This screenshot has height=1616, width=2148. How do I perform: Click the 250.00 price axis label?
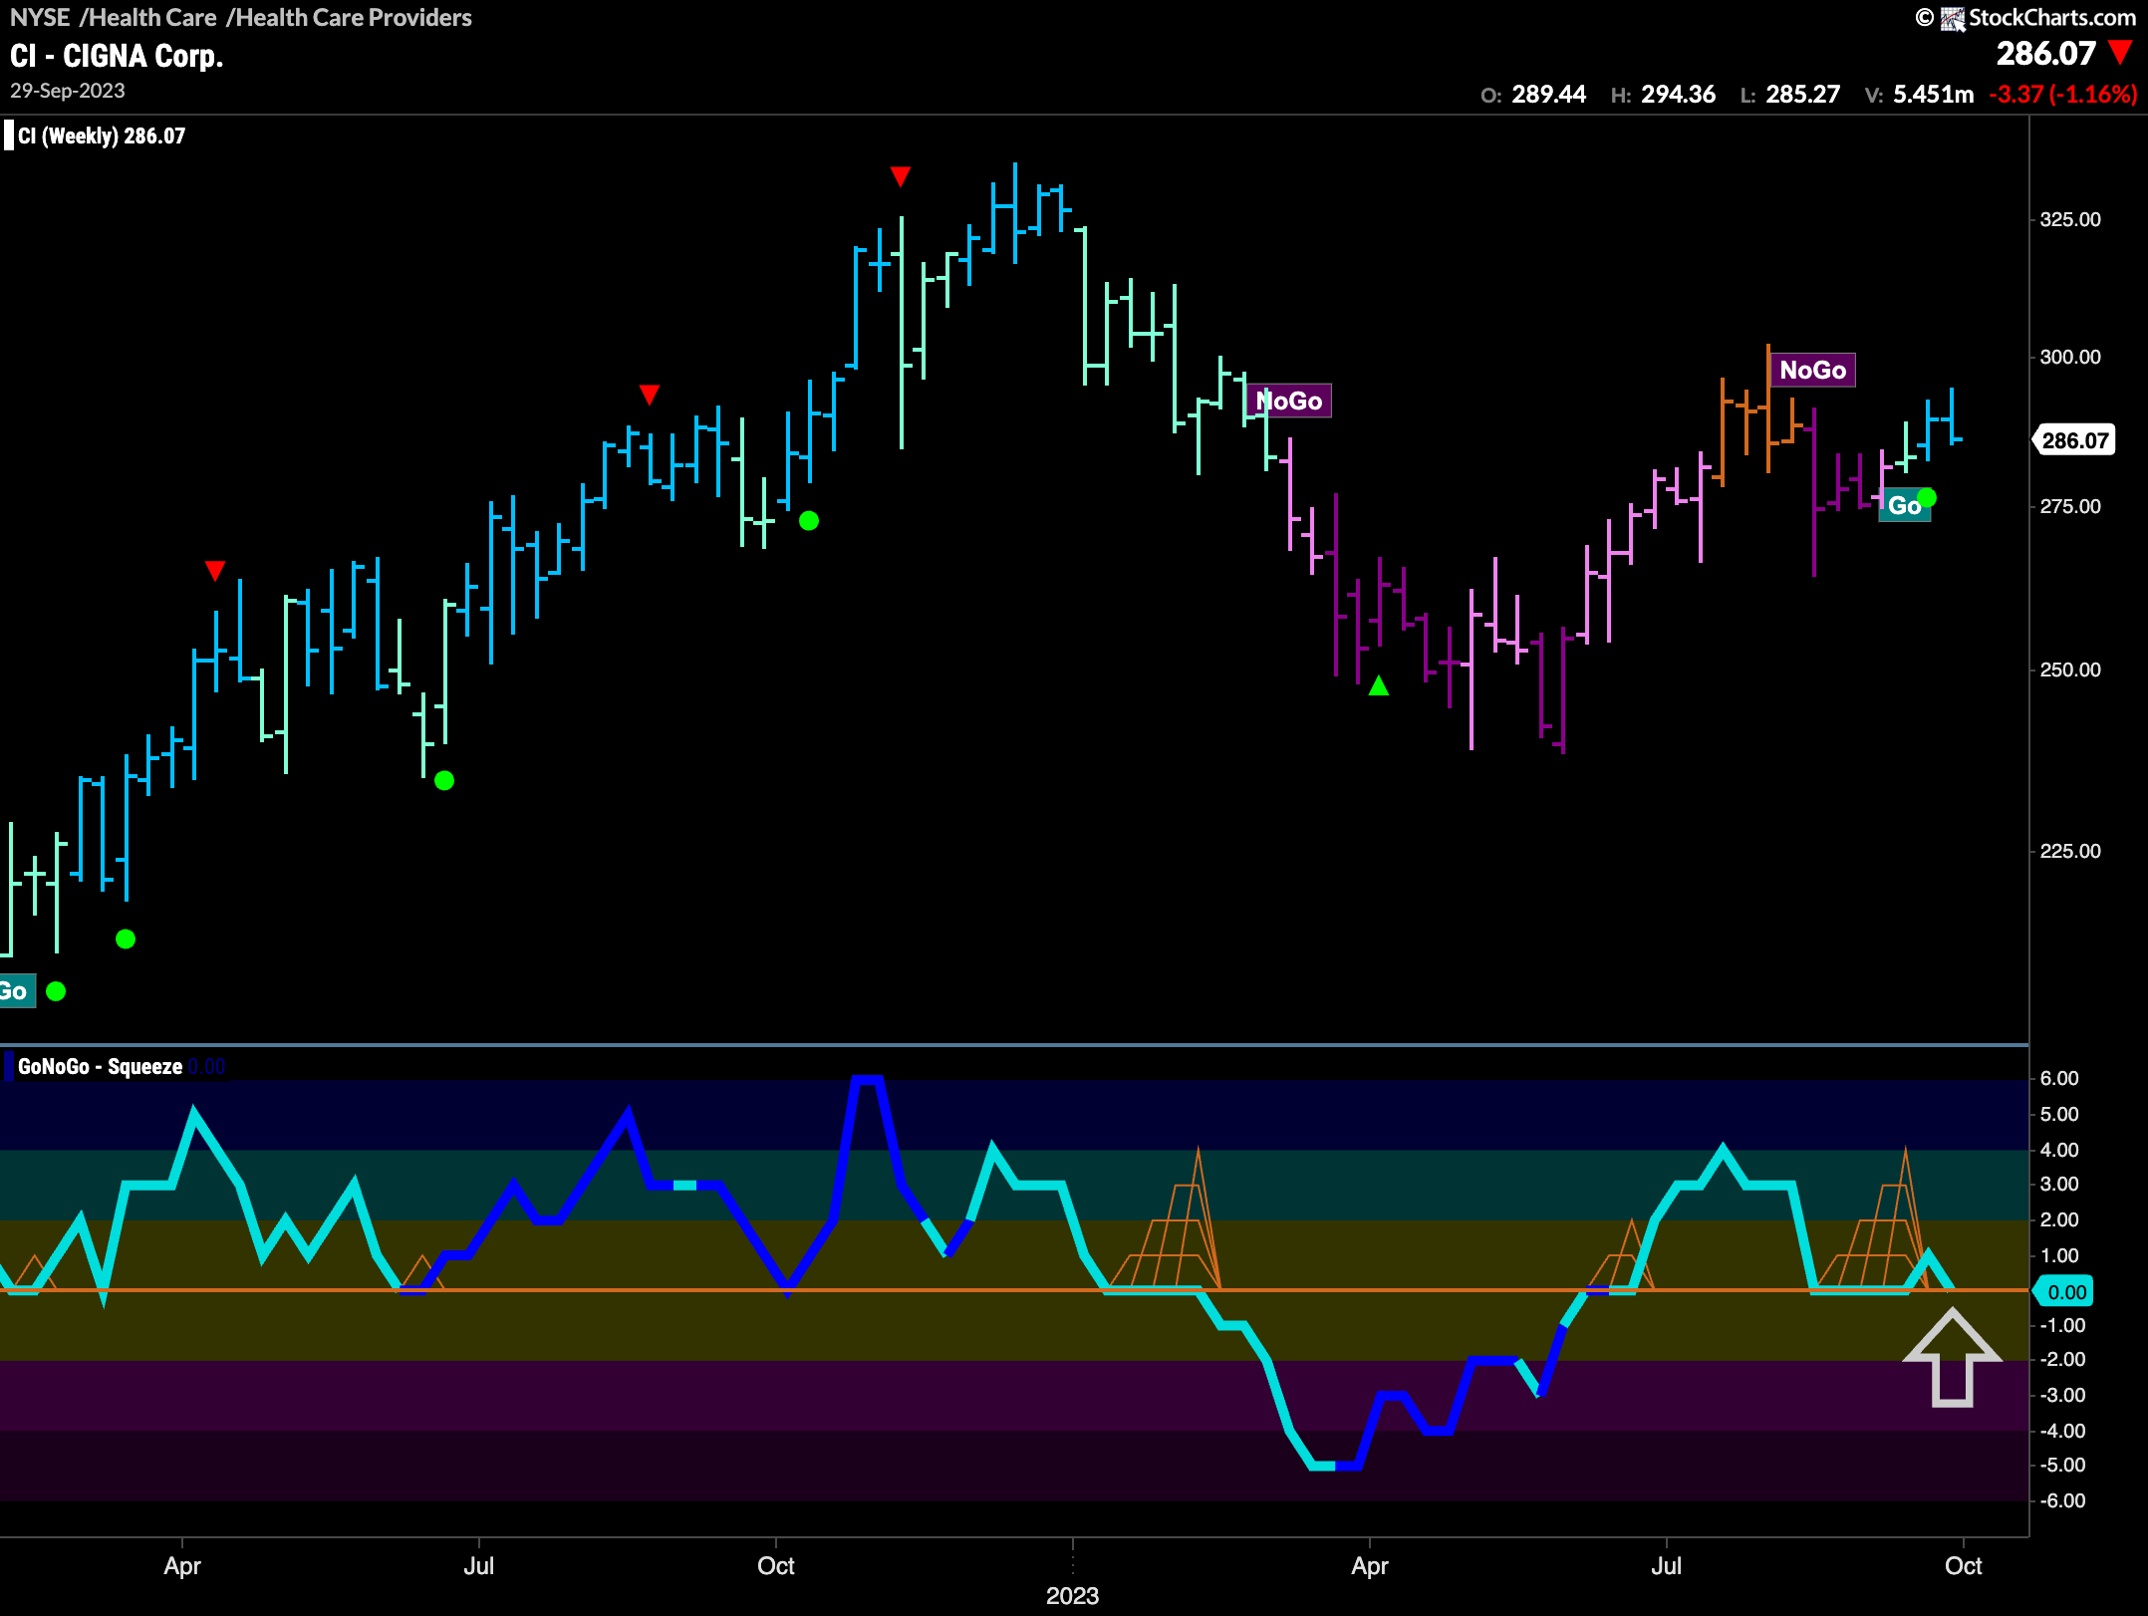tap(2070, 671)
